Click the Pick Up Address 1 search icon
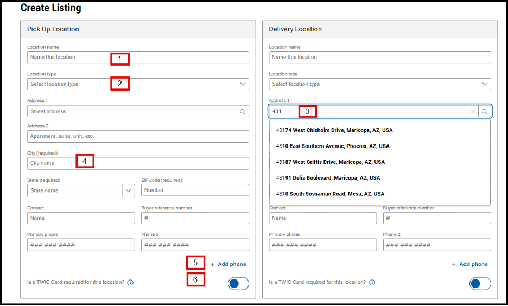Screen dimensions: 508x306 (243, 111)
